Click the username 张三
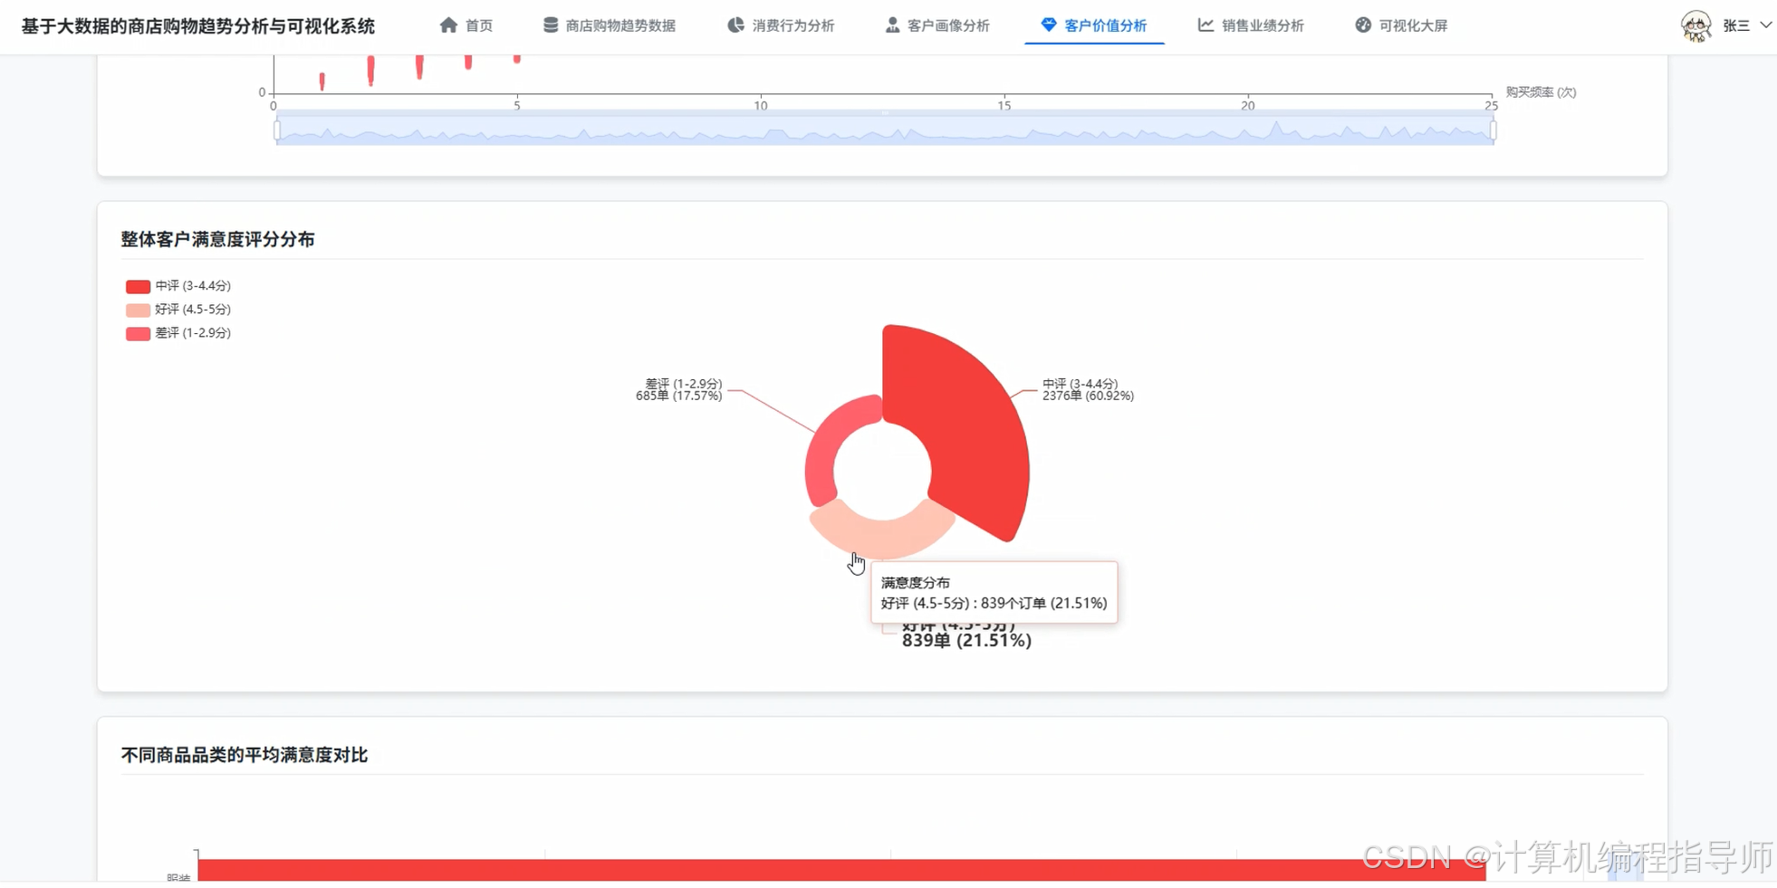 1736,25
